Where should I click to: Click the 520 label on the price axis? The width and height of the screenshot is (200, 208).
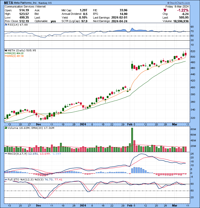pyautogui.click(x=192, y=51)
